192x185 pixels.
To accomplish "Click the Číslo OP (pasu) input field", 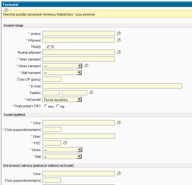I will point(52,79).
